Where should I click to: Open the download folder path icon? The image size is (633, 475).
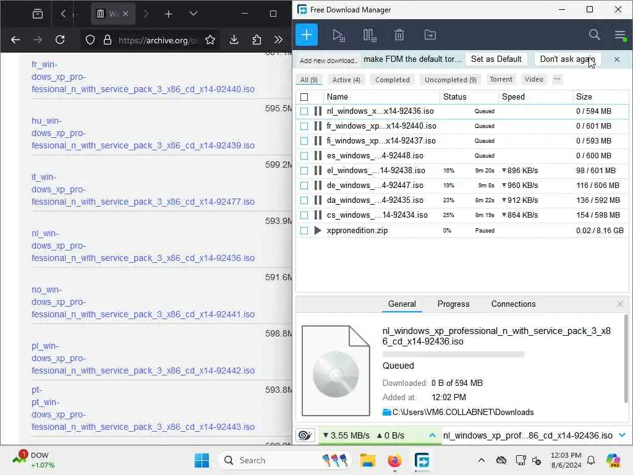[387, 412]
